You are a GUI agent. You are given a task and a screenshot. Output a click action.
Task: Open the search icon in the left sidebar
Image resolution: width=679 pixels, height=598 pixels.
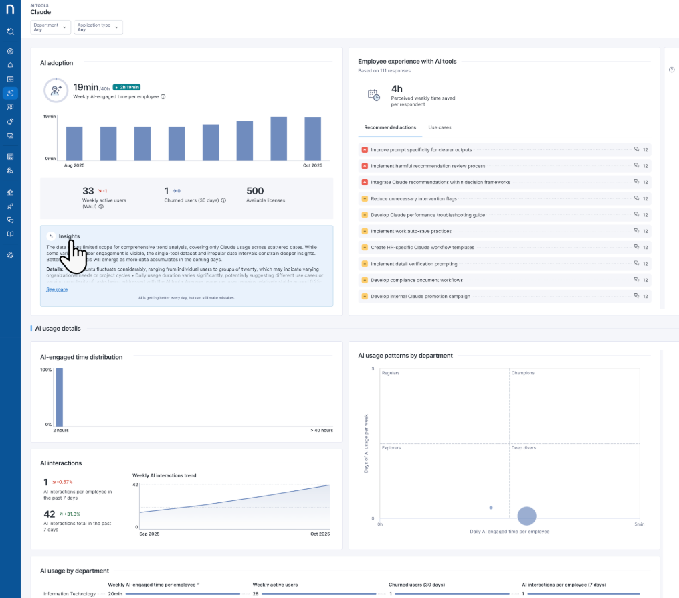[10, 31]
